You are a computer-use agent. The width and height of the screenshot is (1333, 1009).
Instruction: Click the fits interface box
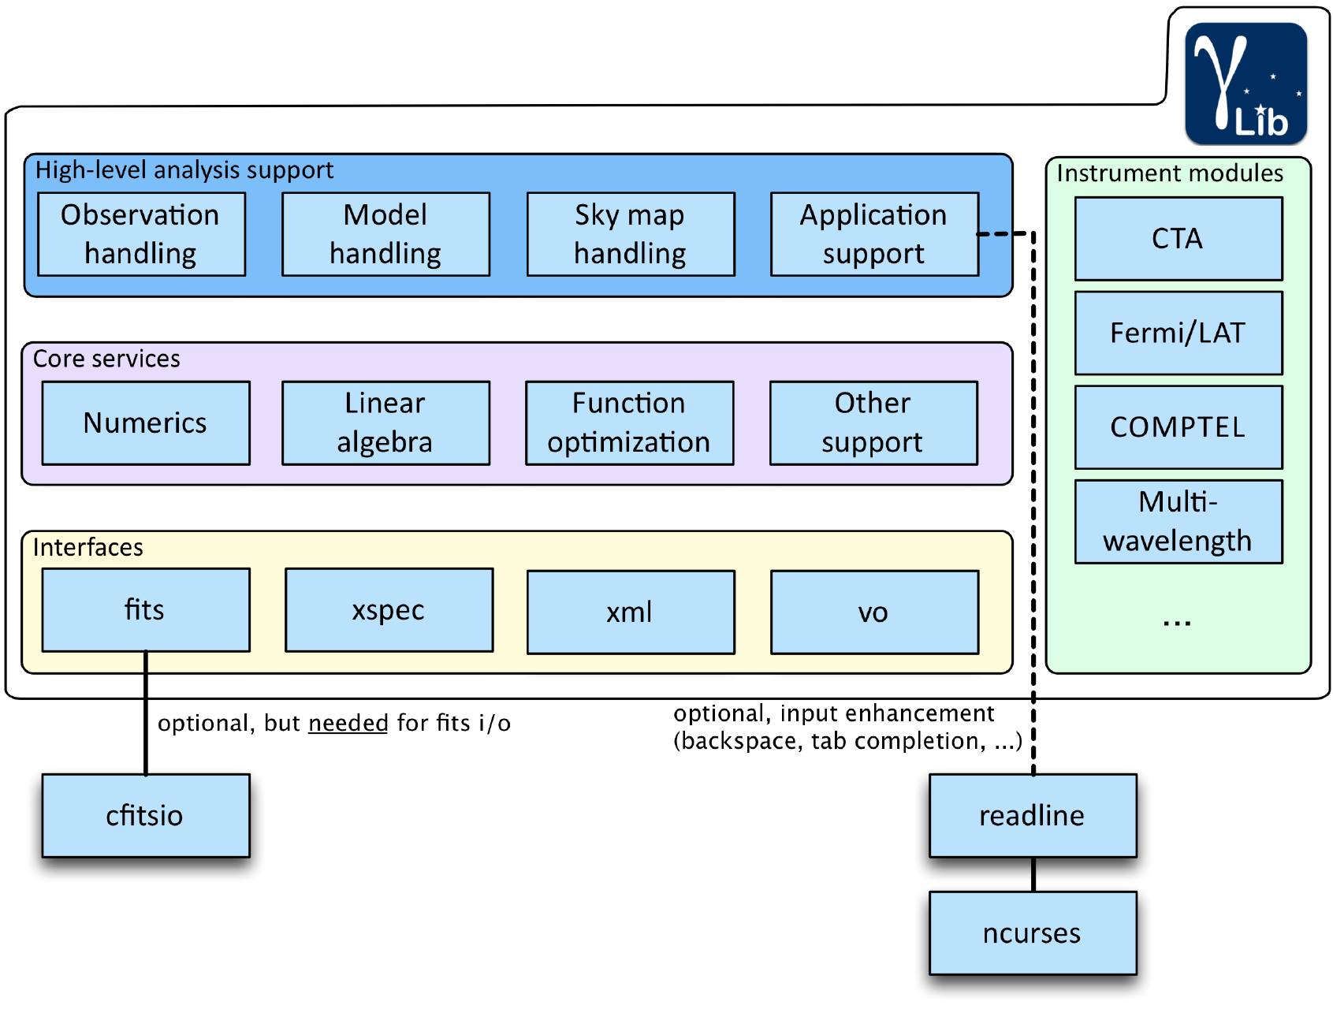coord(146,610)
